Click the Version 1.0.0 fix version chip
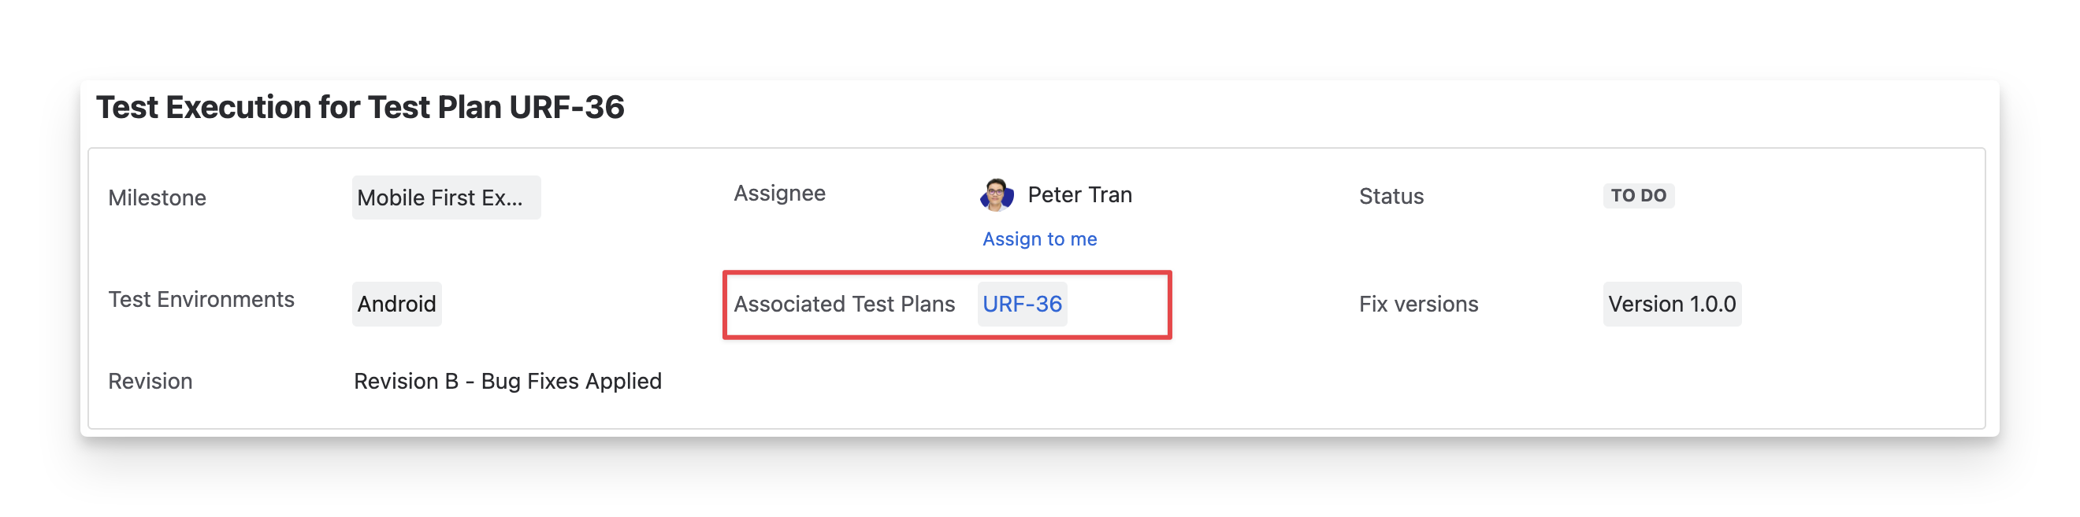The width and height of the screenshot is (2080, 517). pyautogui.click(x=1671, y=304)
